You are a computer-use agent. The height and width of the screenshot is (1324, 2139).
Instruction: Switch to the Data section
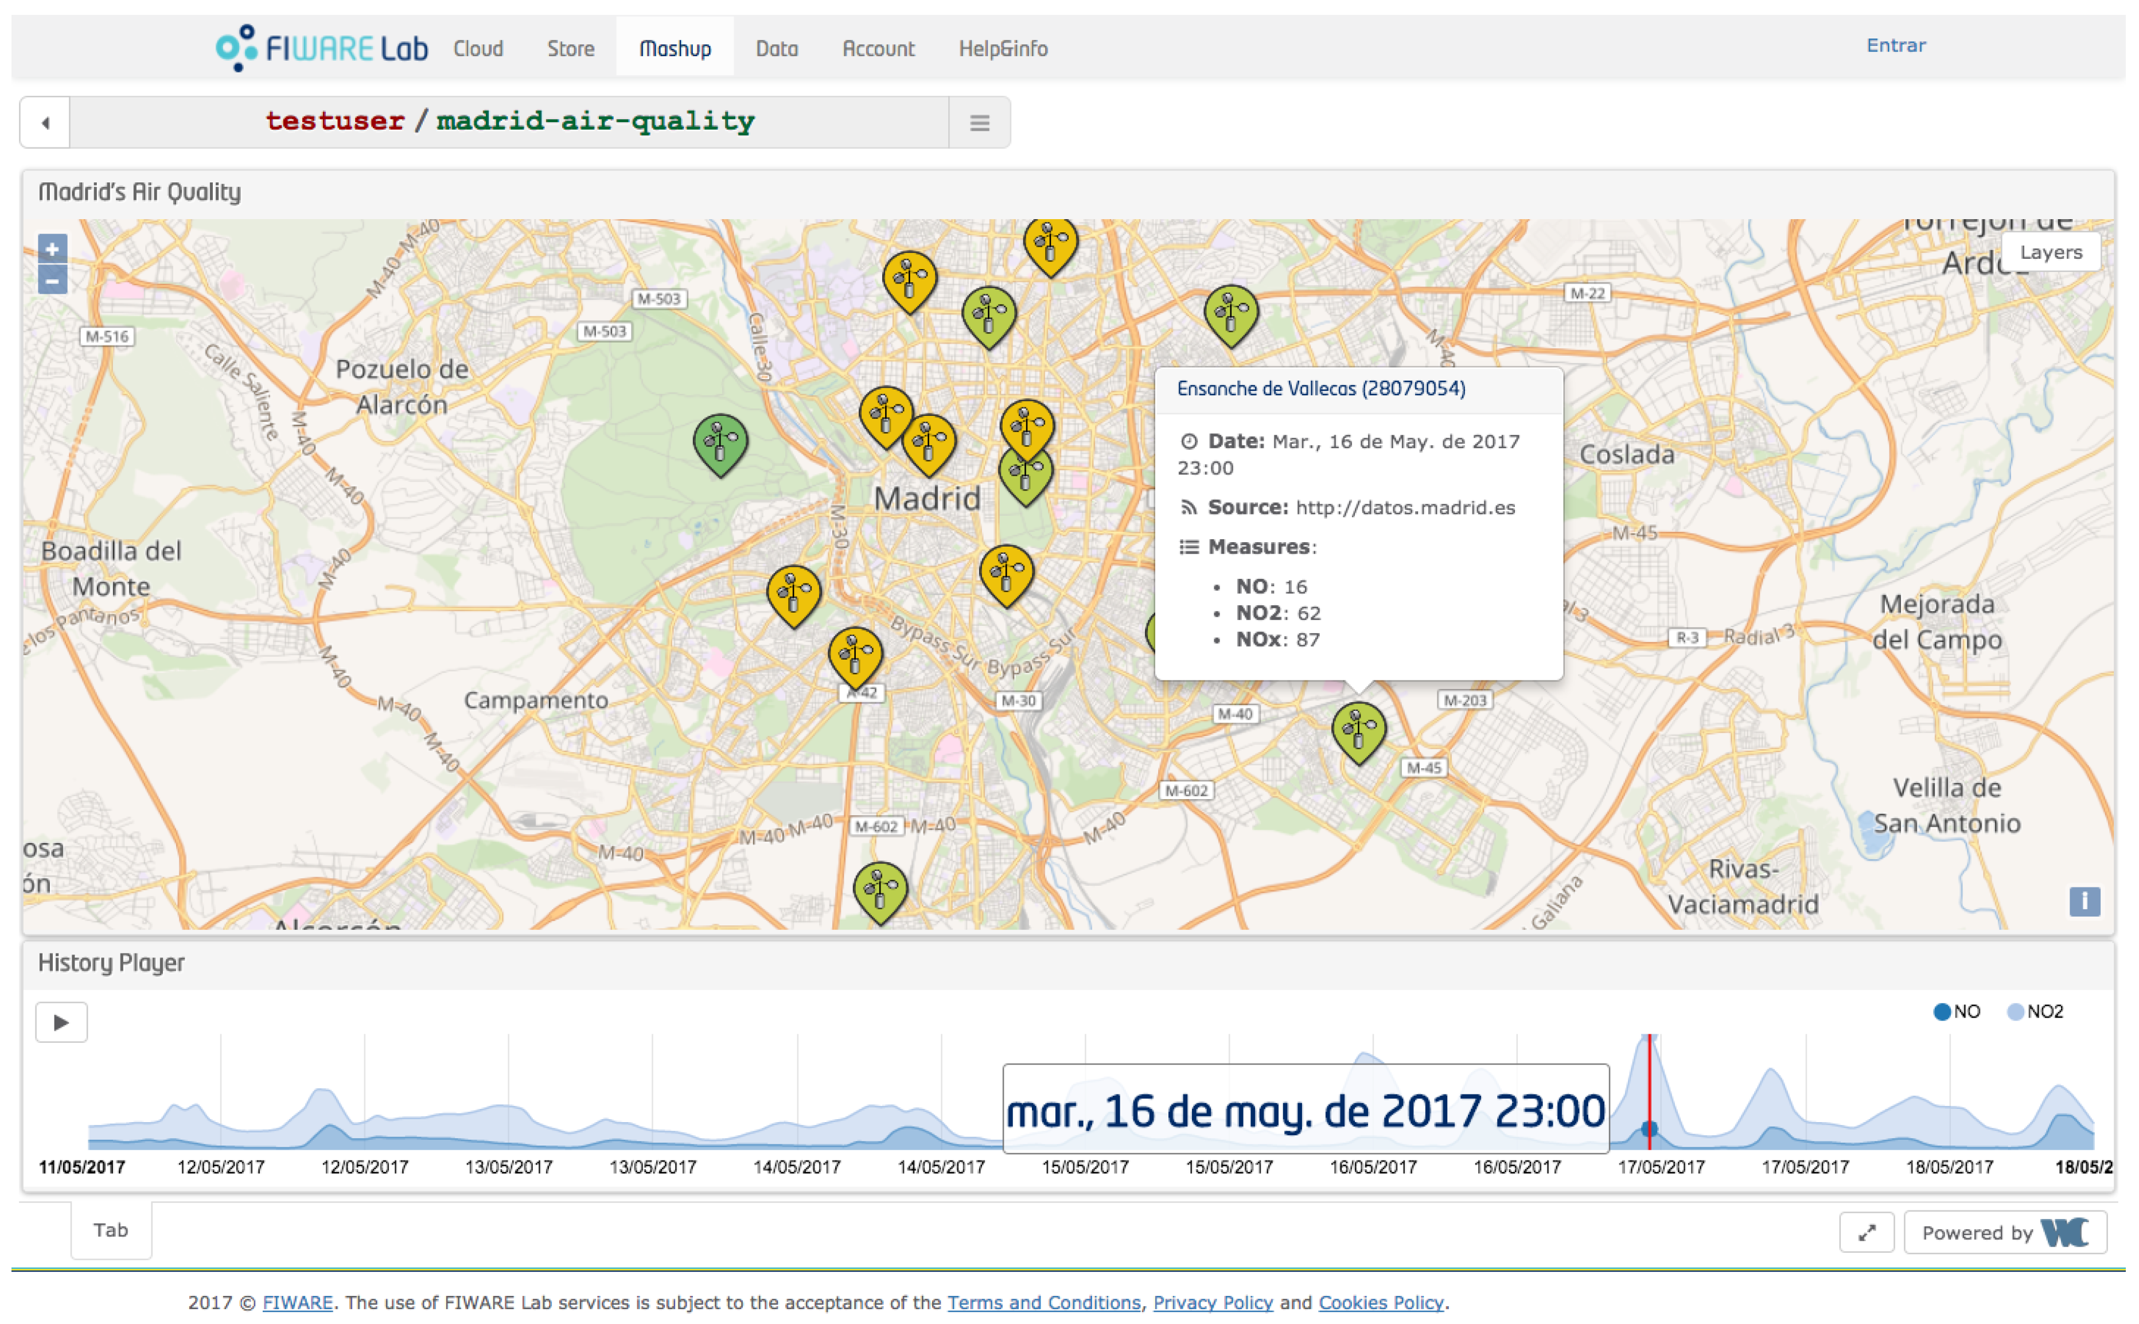(777, 49)
